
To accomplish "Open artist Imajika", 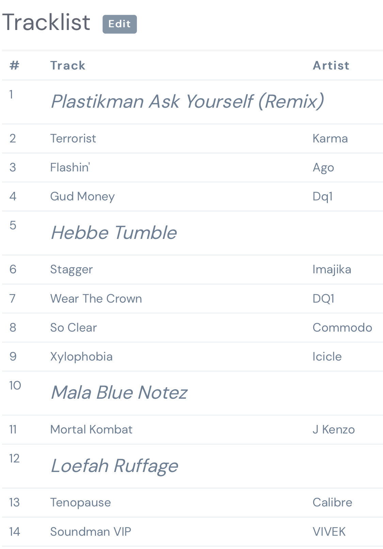I will [x=332, y=270].
